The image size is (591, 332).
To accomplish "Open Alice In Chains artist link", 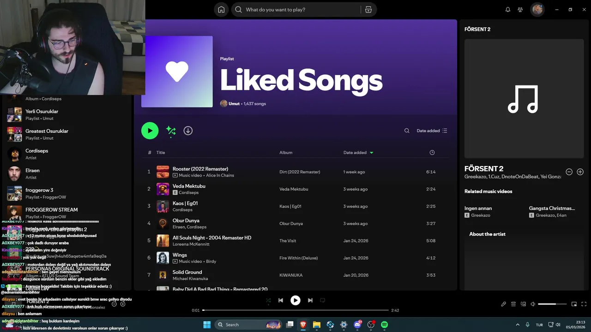I will point(220,175).
